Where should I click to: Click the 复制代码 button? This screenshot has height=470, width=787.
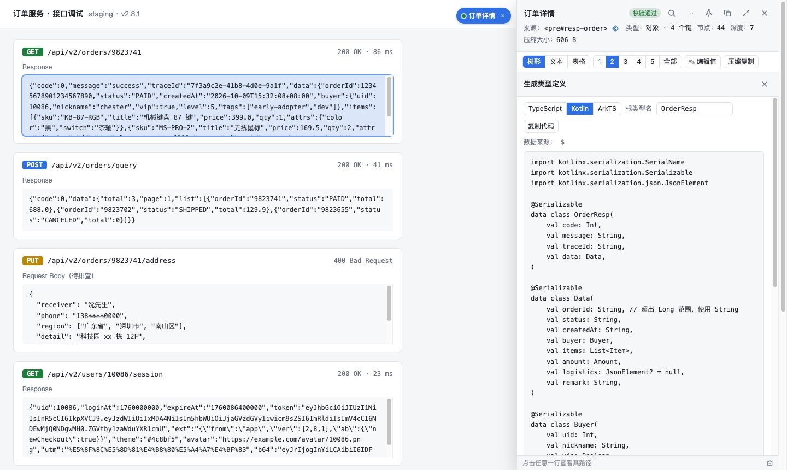pyautogui.click(x=541, y=126)
